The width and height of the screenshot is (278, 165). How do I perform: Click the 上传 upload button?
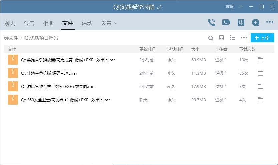pyautogui.click(x=262, y=38)
